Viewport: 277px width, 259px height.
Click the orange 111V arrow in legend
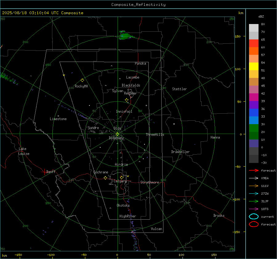point(254,186)
